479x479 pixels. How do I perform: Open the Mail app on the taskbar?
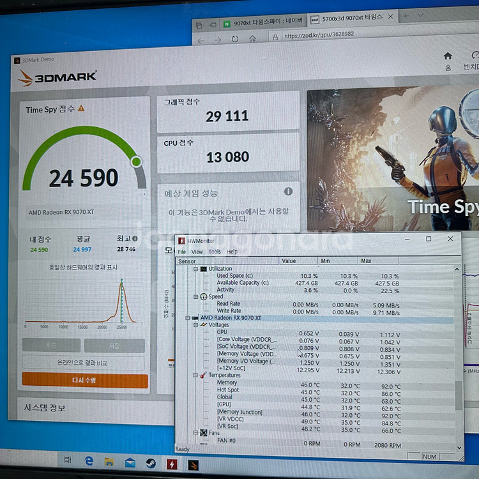(x=130, y=463)
